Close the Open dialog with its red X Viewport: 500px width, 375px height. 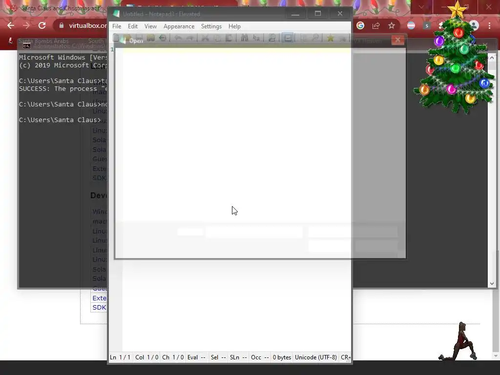pyautogui.click(x=397, y=40)
